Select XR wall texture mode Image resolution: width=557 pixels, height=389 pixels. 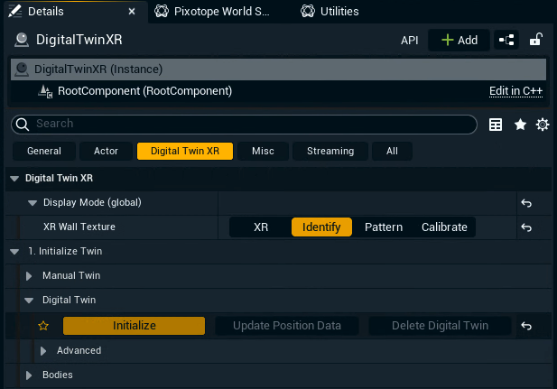click(x=261, y=227)
